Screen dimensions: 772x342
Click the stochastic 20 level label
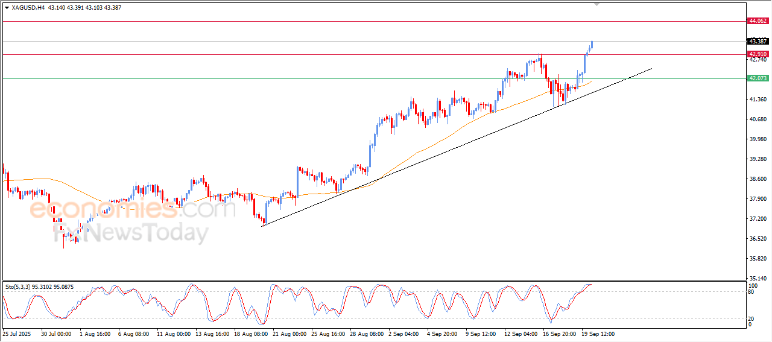751,318
